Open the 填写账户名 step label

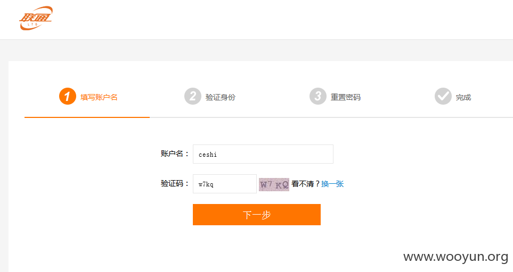coord(99,97)
